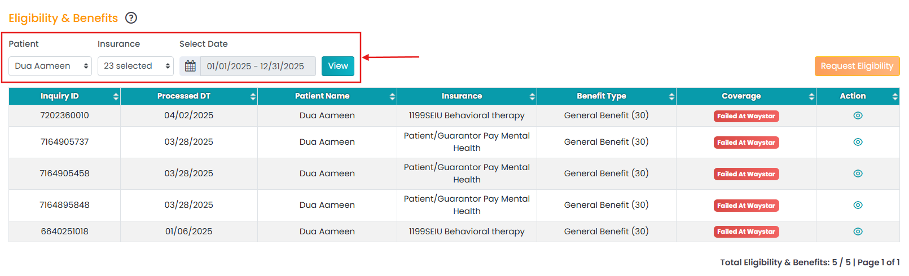Image resolution: width=909 pixels, height=276 pixels.
Task: Click the help question mark icon
Action: coord(131,18)
